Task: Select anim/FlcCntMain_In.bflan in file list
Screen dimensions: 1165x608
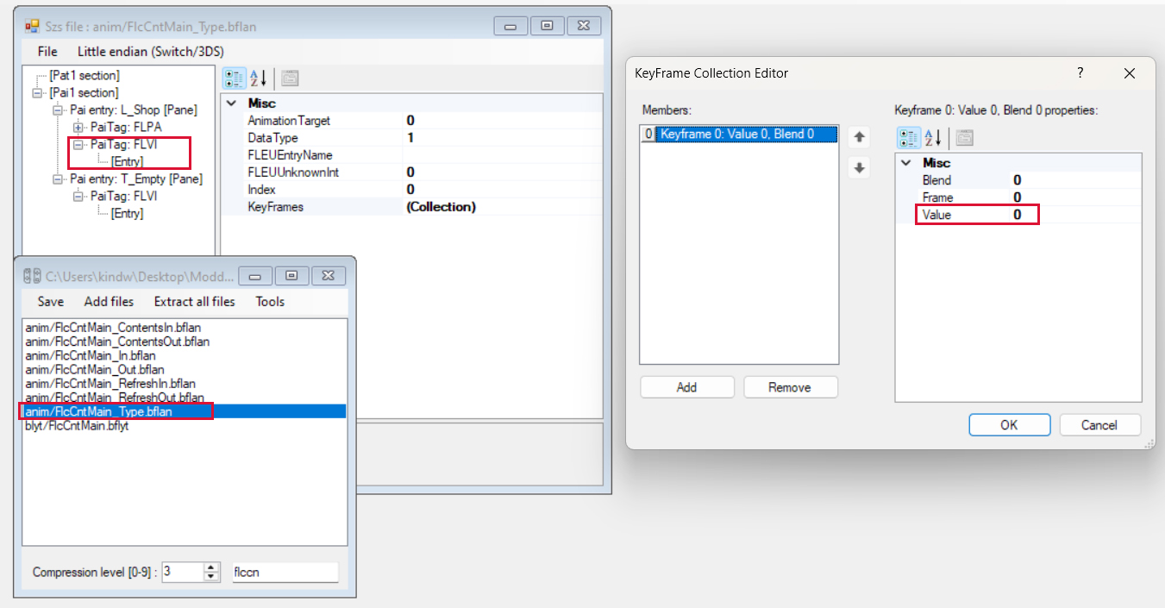Action: pos(91,355)
